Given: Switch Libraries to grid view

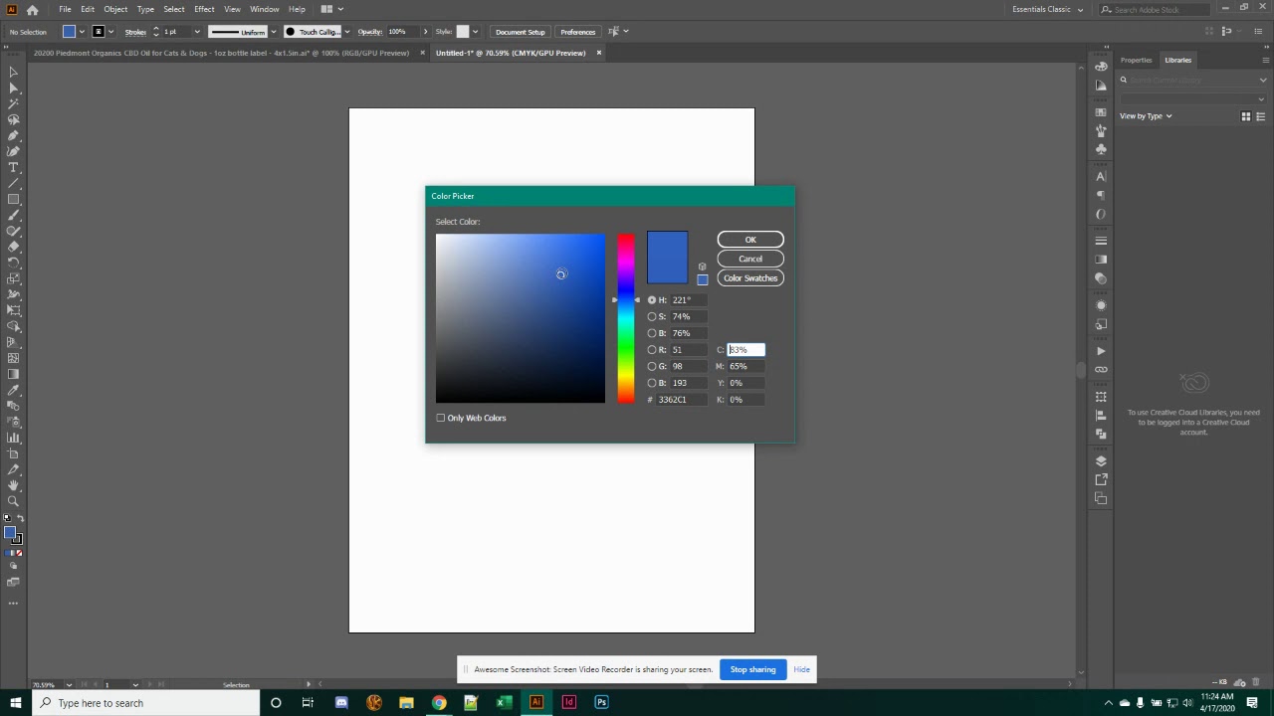Looking at the screenshot, I should click(1246, 116).
